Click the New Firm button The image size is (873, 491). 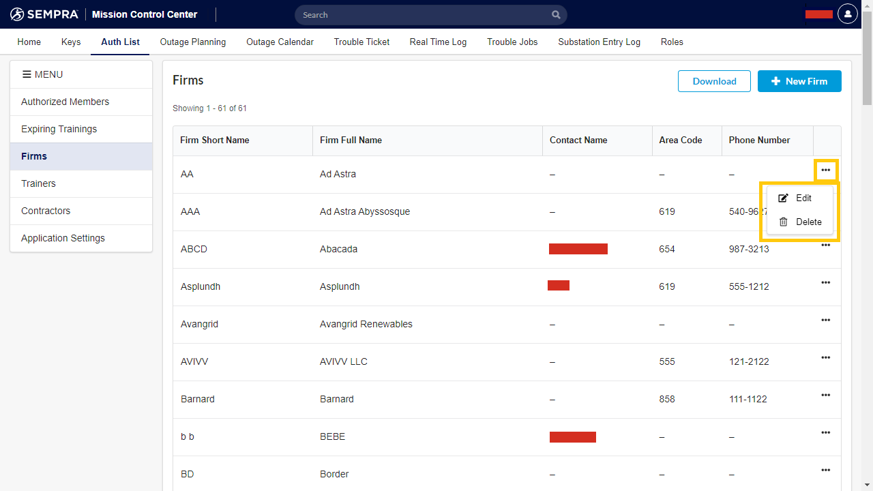tap(799, 81)
